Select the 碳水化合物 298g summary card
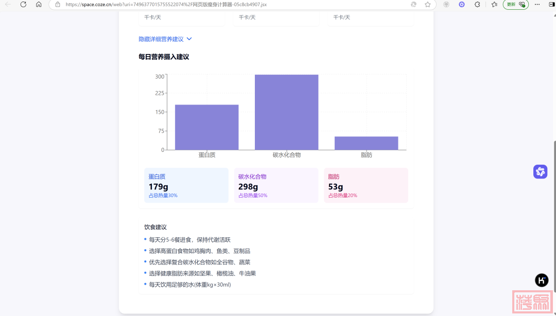The width and height of the screenshot is (556, 316). 276,185
